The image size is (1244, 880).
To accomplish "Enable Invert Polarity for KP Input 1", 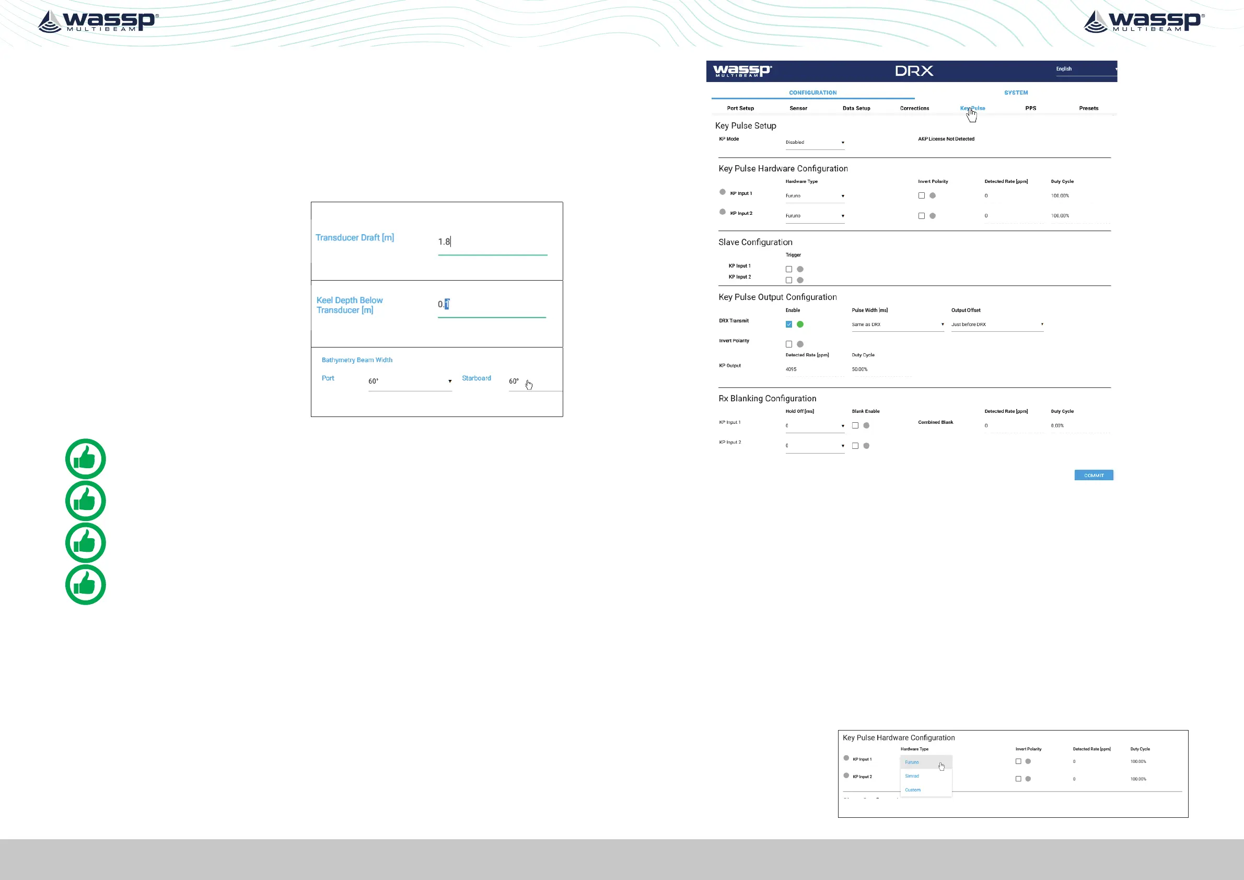I will (x=922, y=195).
